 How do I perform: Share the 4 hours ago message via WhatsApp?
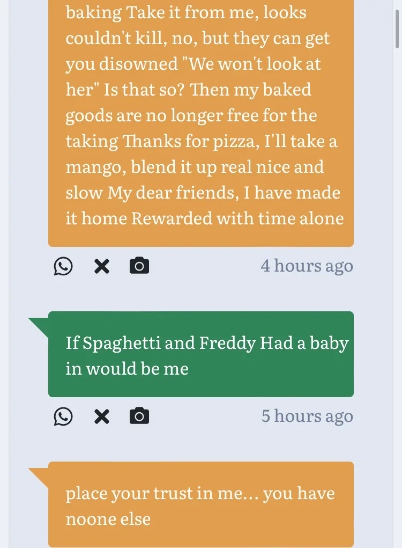[63, 266]
